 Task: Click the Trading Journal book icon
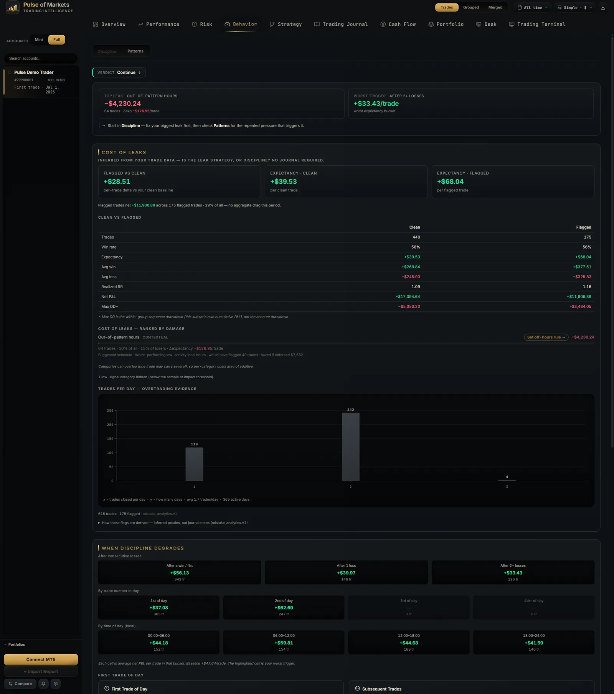pos(317,24)
